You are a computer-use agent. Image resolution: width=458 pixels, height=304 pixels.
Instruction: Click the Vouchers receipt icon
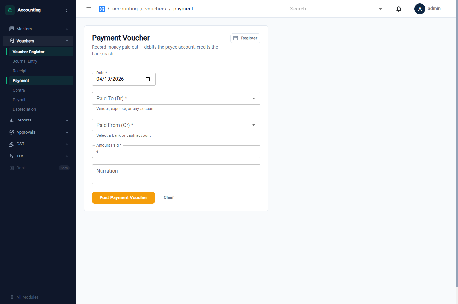(12, 41)
